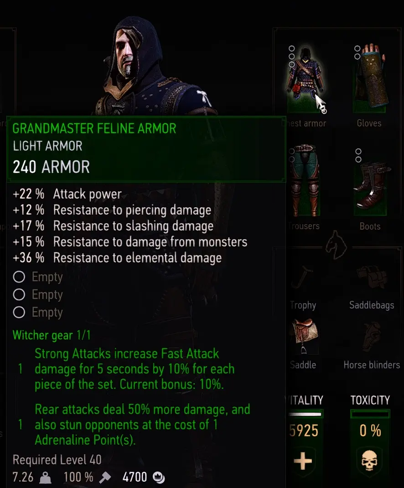Image resolution: width=404 pixels, height=488 pixels.
Task: Select the Trousers equipment slot
Action: pyautogui.click(x=305, y=180)
